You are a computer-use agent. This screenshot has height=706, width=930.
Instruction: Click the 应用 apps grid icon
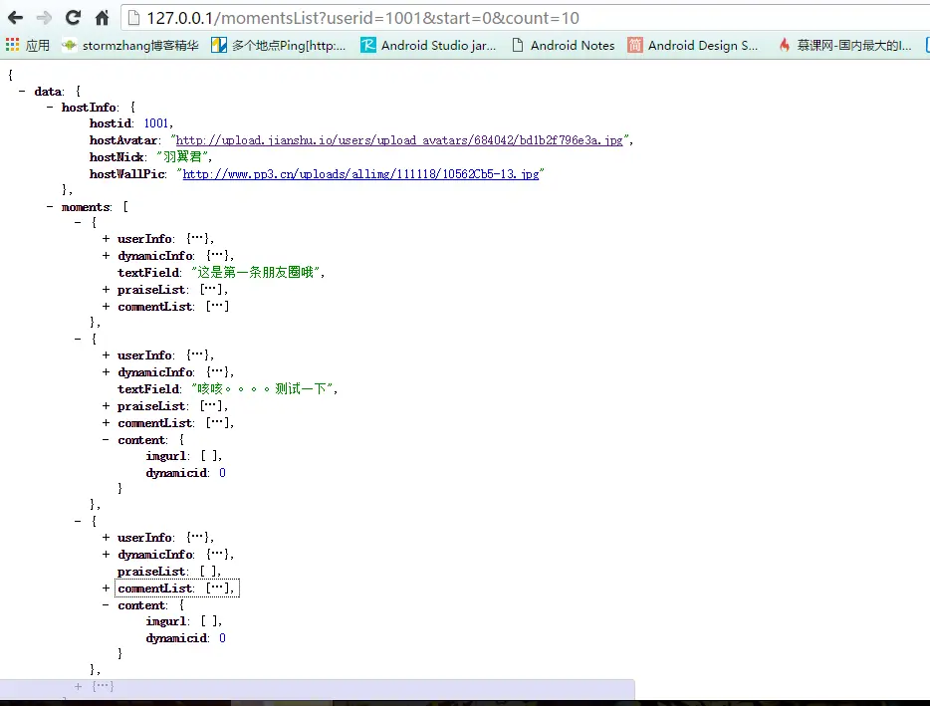[x=13, y=44]
